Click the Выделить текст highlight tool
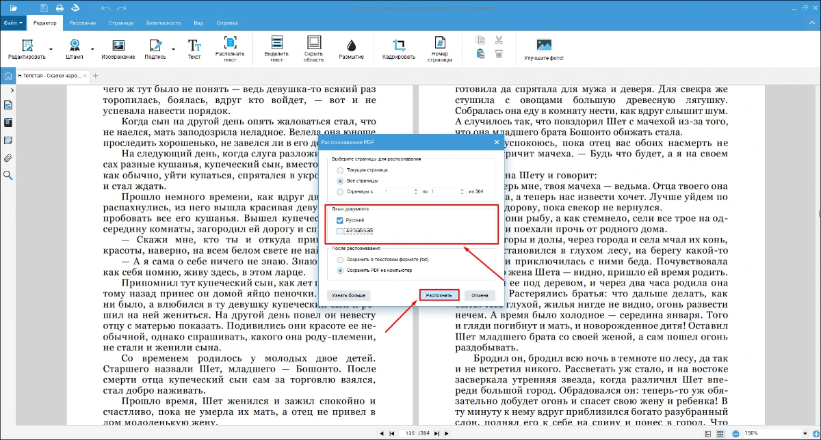This screenshot has width=821, height=440. pyautogui.click(x=276, y=49)
